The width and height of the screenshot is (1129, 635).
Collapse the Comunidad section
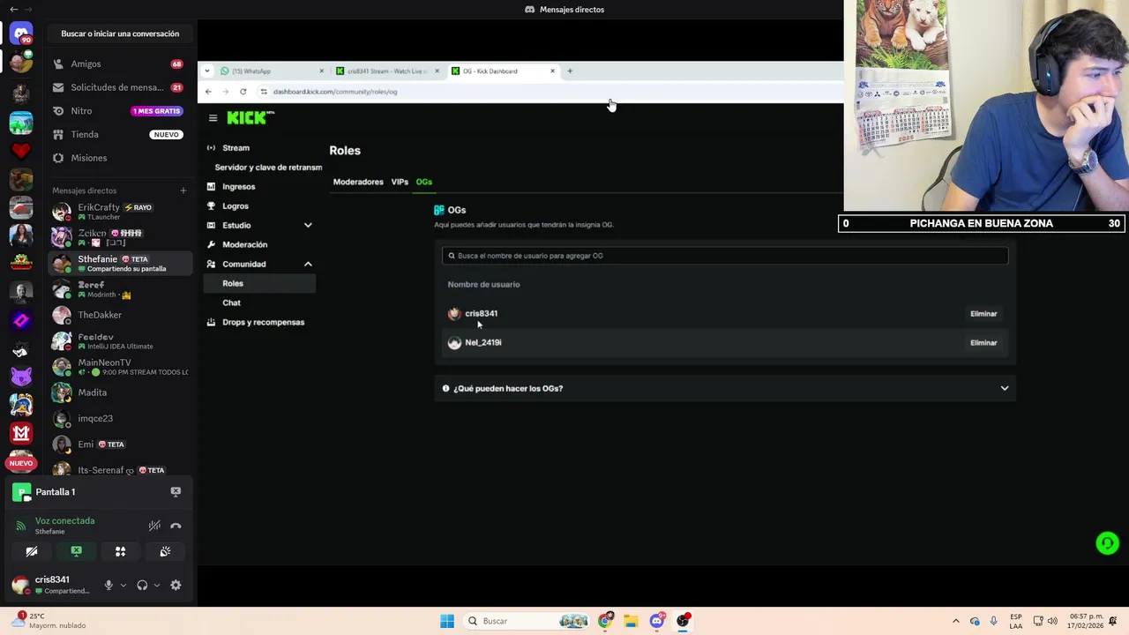click(308, 264)
